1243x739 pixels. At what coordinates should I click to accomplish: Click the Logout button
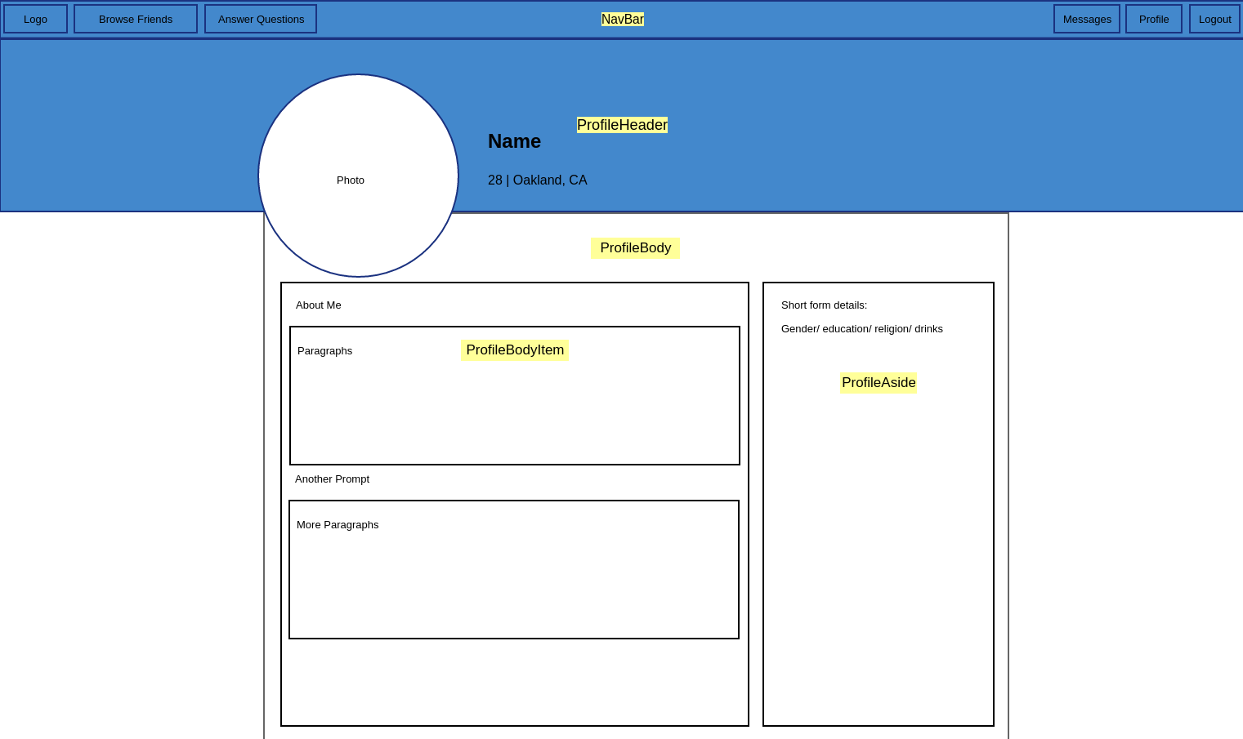click(x=1214, y=19)
